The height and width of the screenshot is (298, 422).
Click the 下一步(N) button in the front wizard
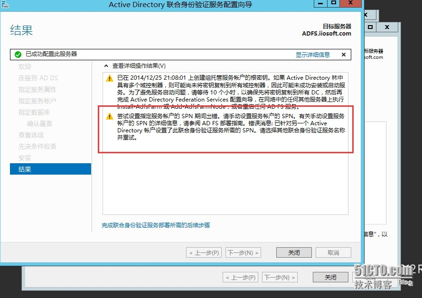(x=243, y=252)
